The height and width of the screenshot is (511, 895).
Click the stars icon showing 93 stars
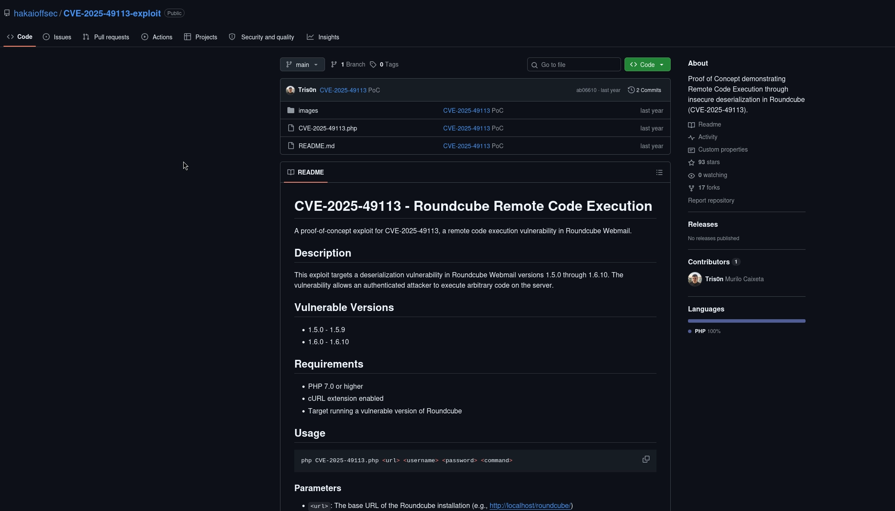tap(691, 162)
